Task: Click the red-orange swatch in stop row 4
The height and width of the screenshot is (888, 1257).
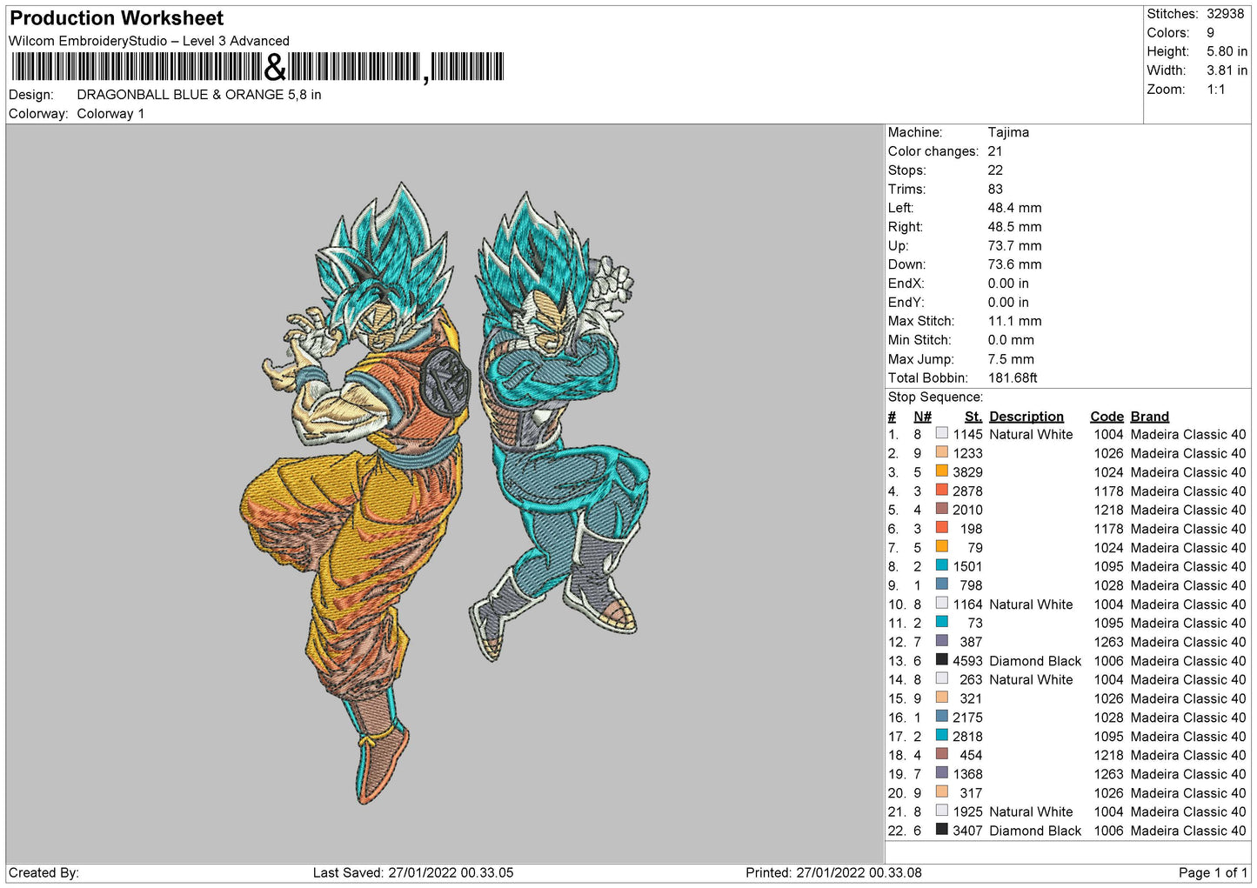Action: 941,491
